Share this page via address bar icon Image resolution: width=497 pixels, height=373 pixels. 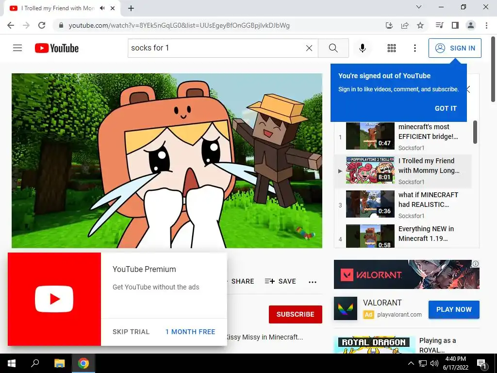(x=405, y=25)
